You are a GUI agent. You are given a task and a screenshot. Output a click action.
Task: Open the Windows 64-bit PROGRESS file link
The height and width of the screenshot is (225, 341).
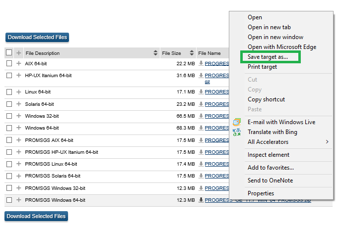216,128
